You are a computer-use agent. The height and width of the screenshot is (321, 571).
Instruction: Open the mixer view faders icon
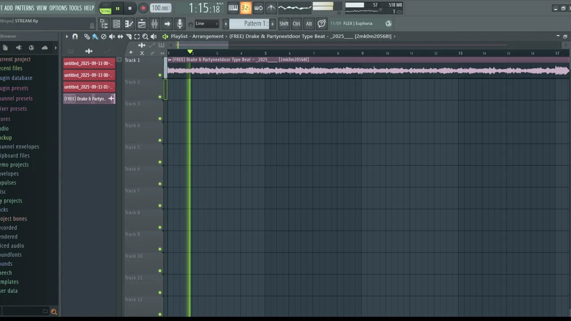pyautogui.click(x=154, y=24)
